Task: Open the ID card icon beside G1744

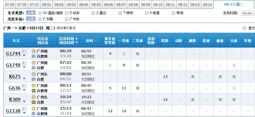Action: pos(24,52)
